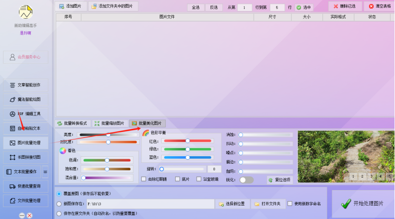Viewport: 395px width, 219px height.
Task: Click the 旋转 rotation slider
Action: point(182,169)
